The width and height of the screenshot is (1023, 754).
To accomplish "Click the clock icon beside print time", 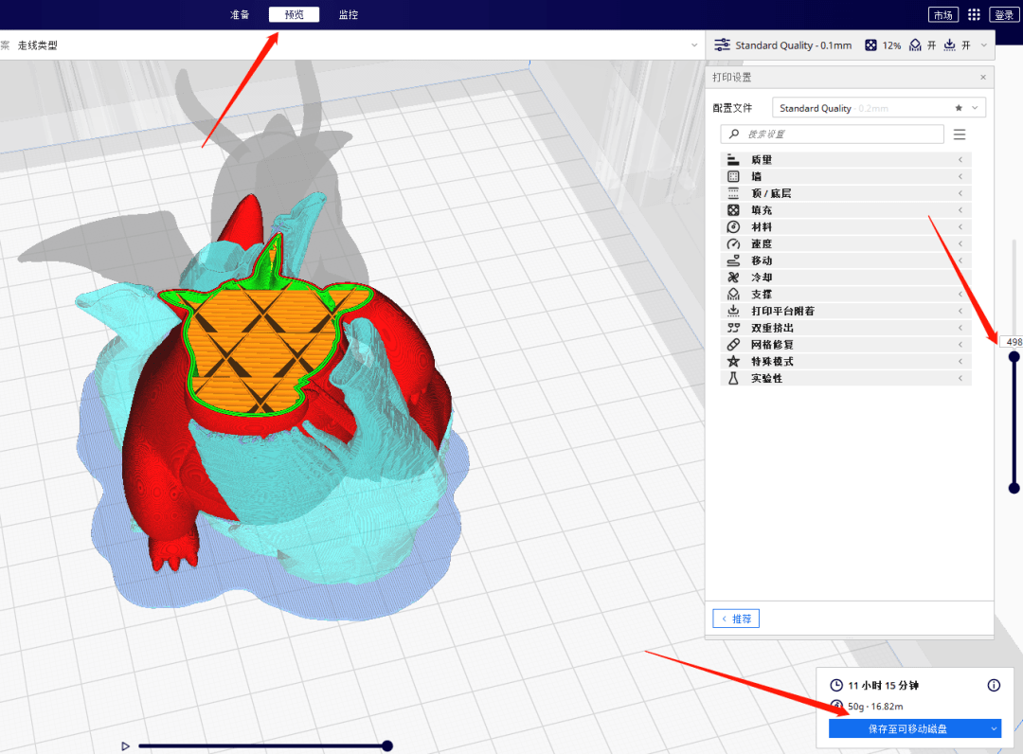I will point(835,685).
